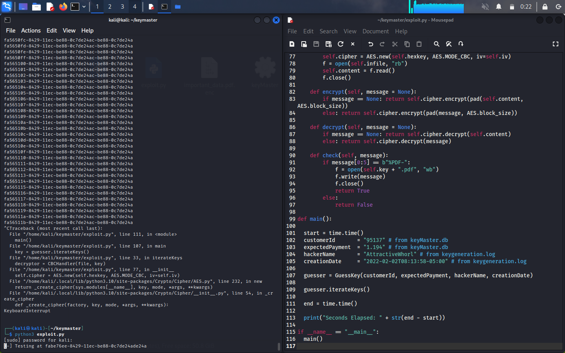Image resolution: width=565 pixels, height=353 pixels.
Task: Select the folder window taskbar button
Action: pyautogui.click(x=178, y=7)
